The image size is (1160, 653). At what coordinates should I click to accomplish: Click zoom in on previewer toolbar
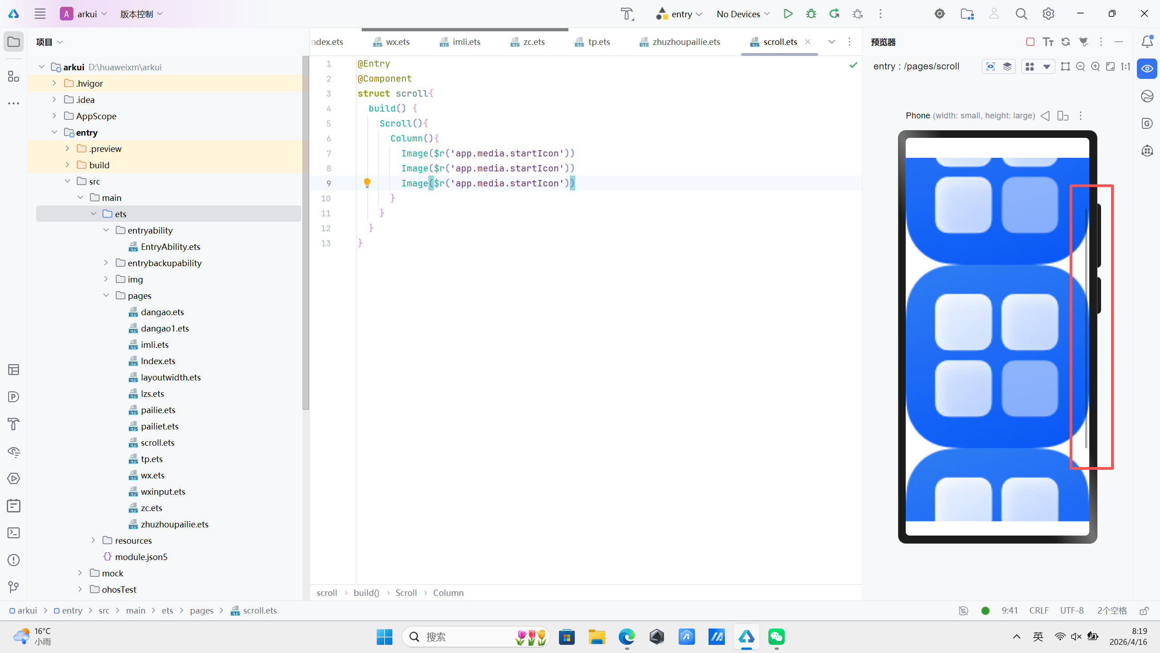pyautogui.click(x=1095, y=67)
